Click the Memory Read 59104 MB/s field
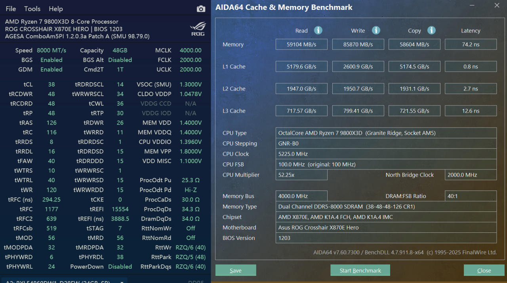 302,44
